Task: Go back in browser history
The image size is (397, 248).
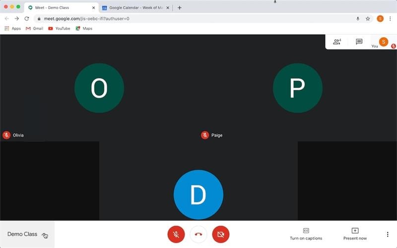Action: click(7, 18)
